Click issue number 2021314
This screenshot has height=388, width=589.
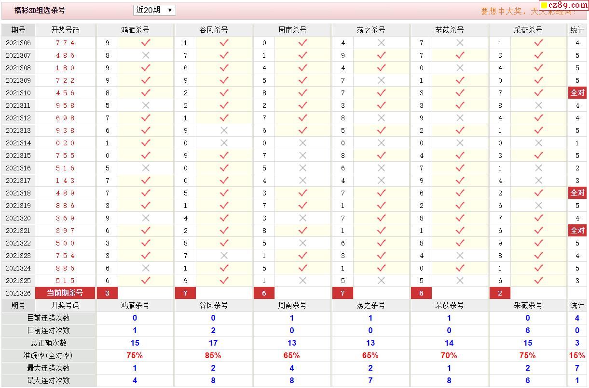coord(18,143)
